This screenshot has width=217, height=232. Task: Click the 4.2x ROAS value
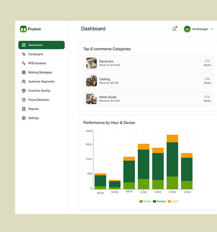[x=207, y=61]
